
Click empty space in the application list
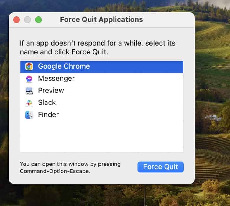[x=101, y=135]
